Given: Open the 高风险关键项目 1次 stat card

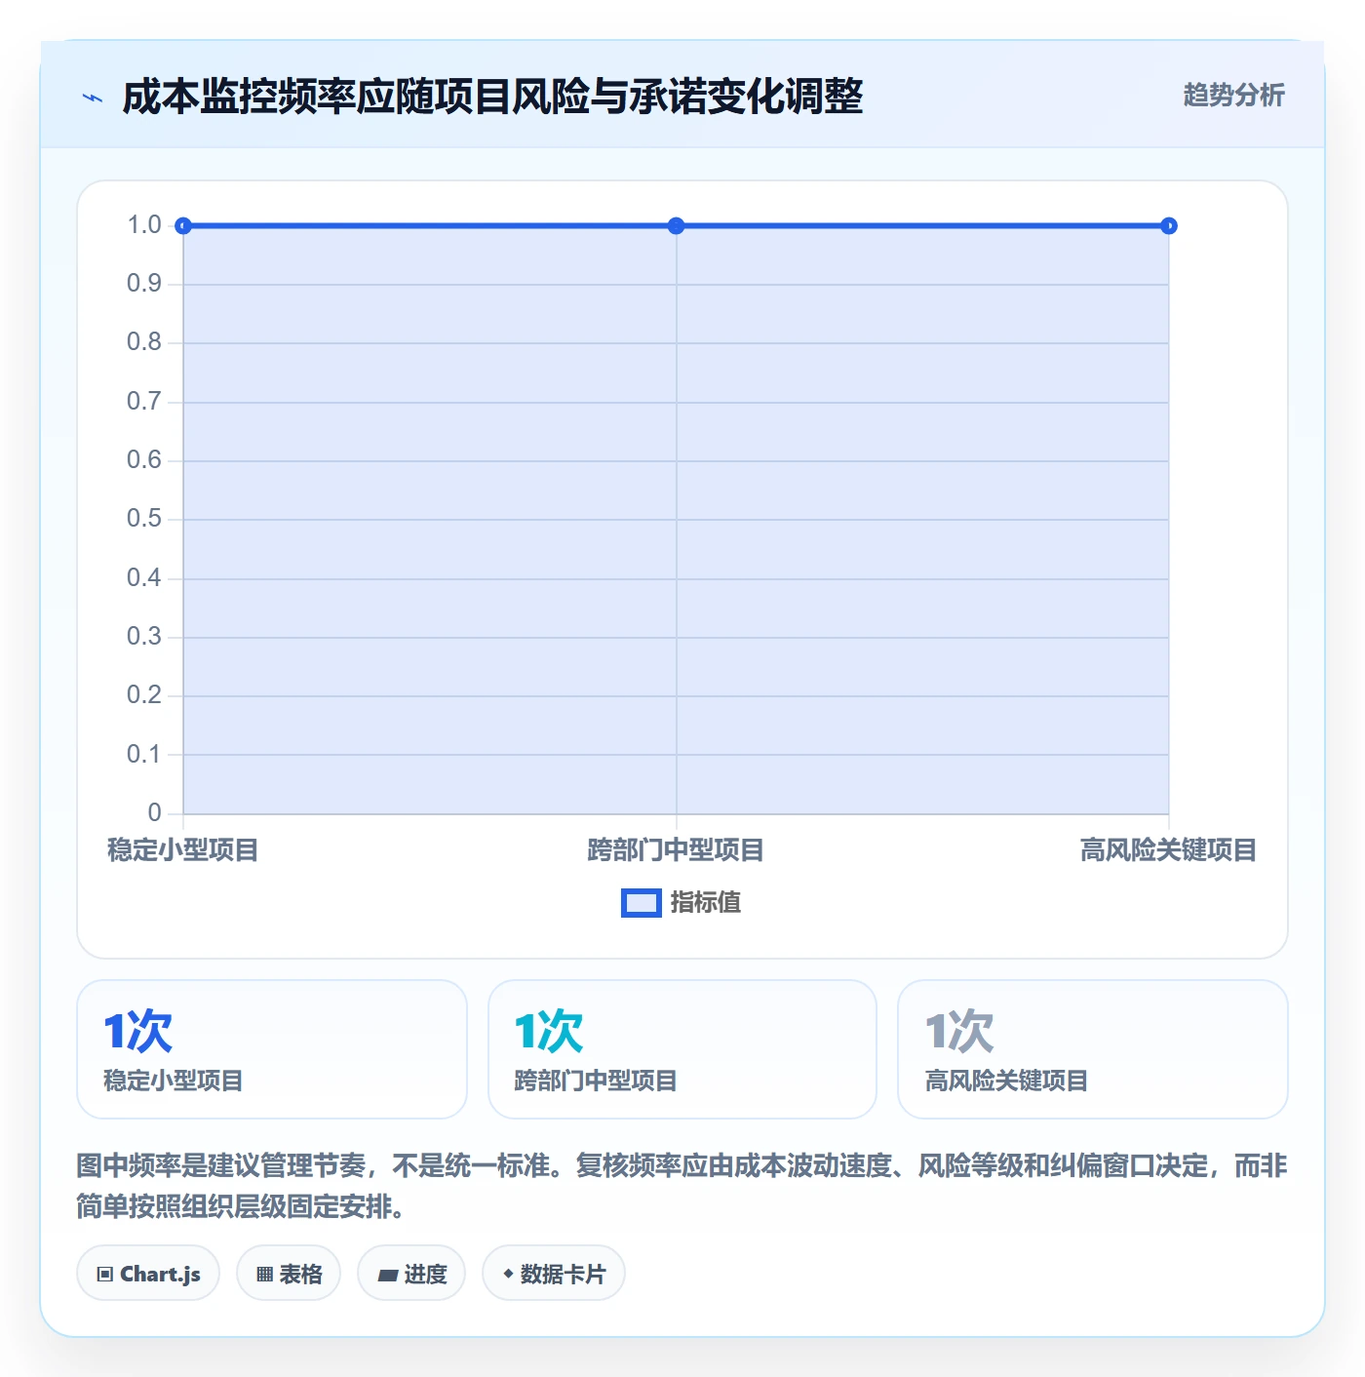Looking at the screenshot, I should point(1093,1049).
